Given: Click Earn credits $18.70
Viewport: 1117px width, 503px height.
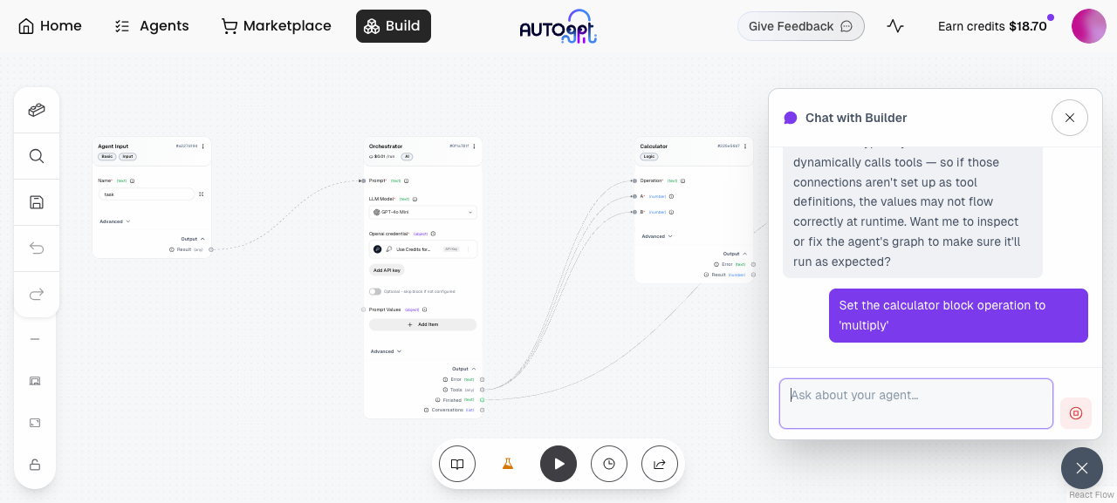Looking at the screenshot, I should (992, 26).
